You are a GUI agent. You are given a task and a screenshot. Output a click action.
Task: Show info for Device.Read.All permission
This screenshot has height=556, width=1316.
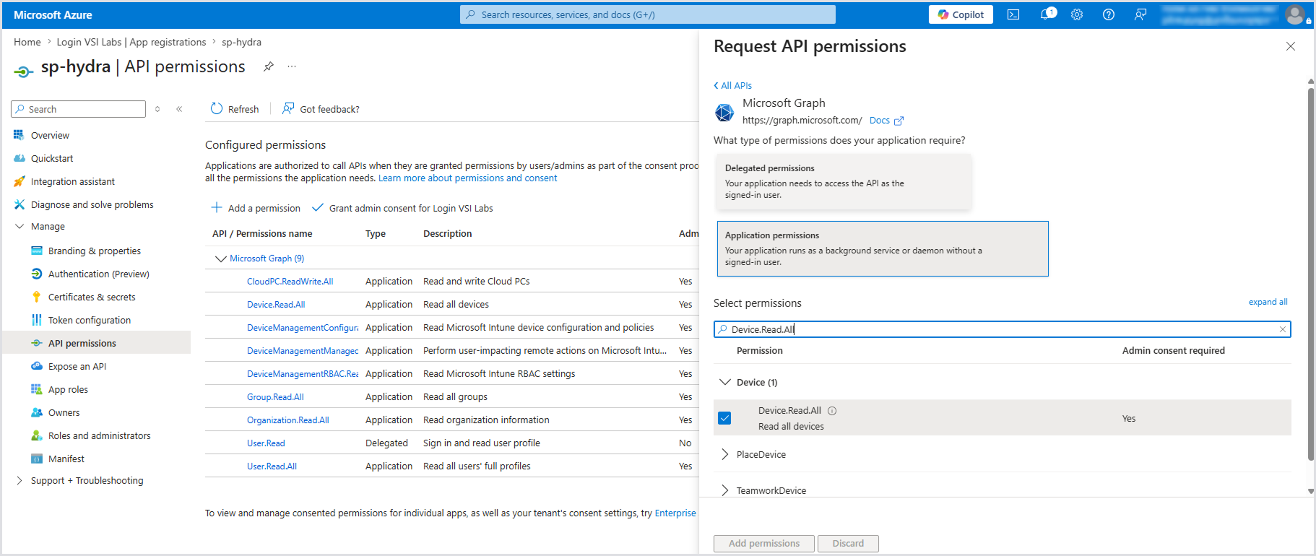[x=832, y=411]
